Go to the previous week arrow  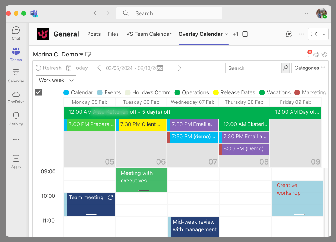coord(99,68)
